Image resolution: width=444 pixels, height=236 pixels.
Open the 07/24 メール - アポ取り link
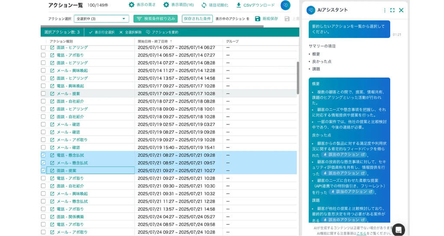tap(72, 232)
